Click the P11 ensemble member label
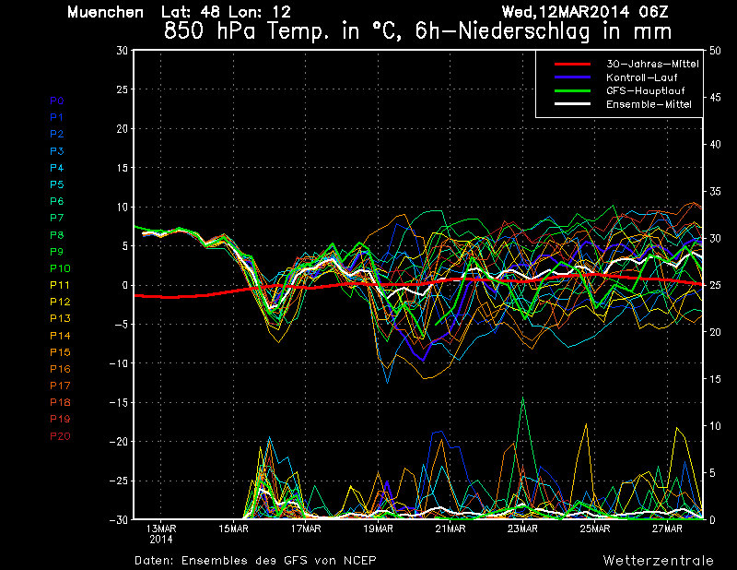 click(x=60, y=285)
